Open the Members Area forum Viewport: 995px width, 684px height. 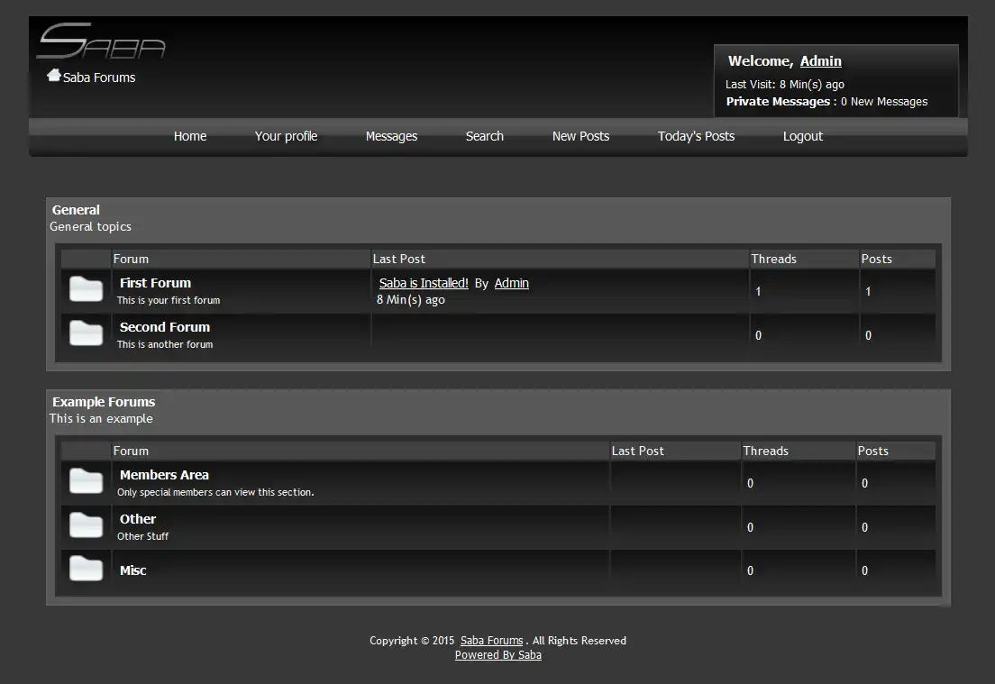pos(164,475)
